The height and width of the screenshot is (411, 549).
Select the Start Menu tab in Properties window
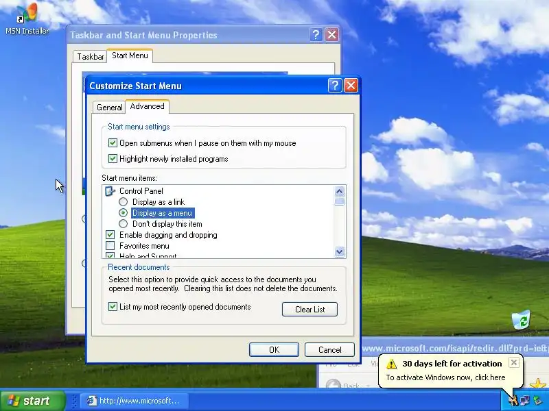click(130, 55)
